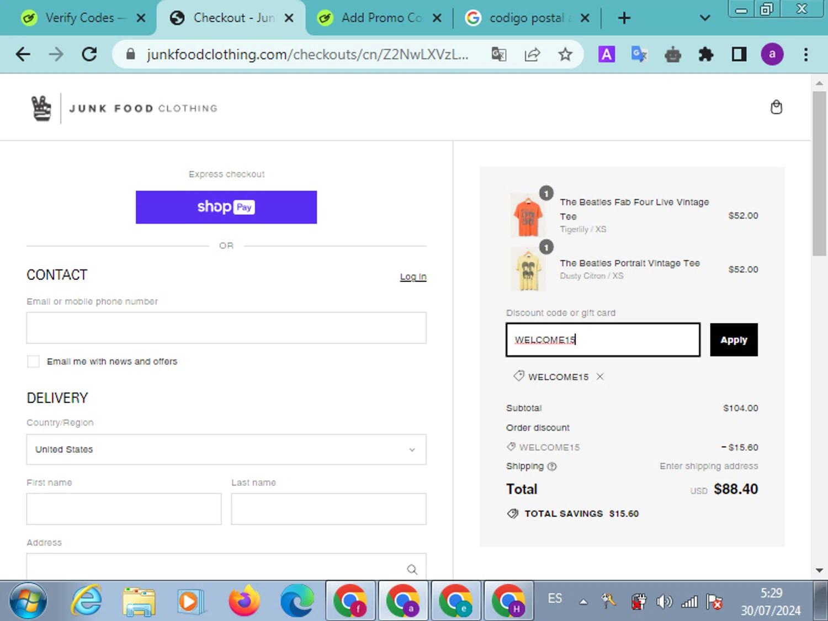Screen dimensions: 828x621
Task: Click the ES language indicator
Action: (x=555, y=598)
